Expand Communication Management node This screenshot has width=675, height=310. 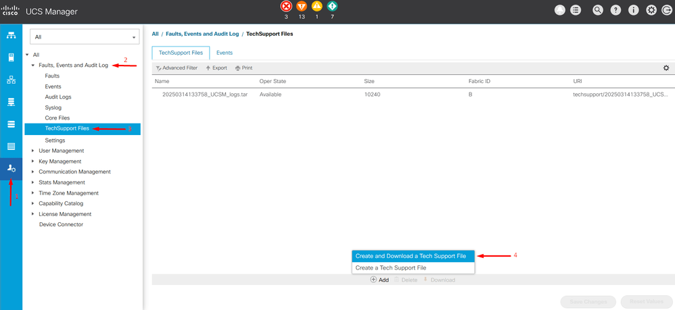click(32, 172)
